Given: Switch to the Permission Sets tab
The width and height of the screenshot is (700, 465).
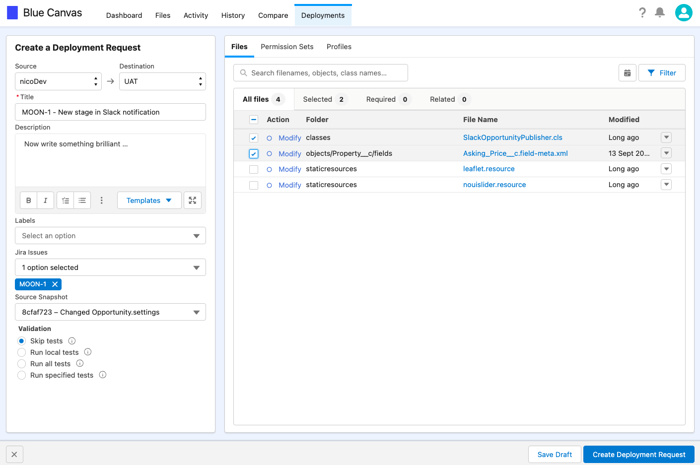Looking at the screenshot, I should click(287, 47).
